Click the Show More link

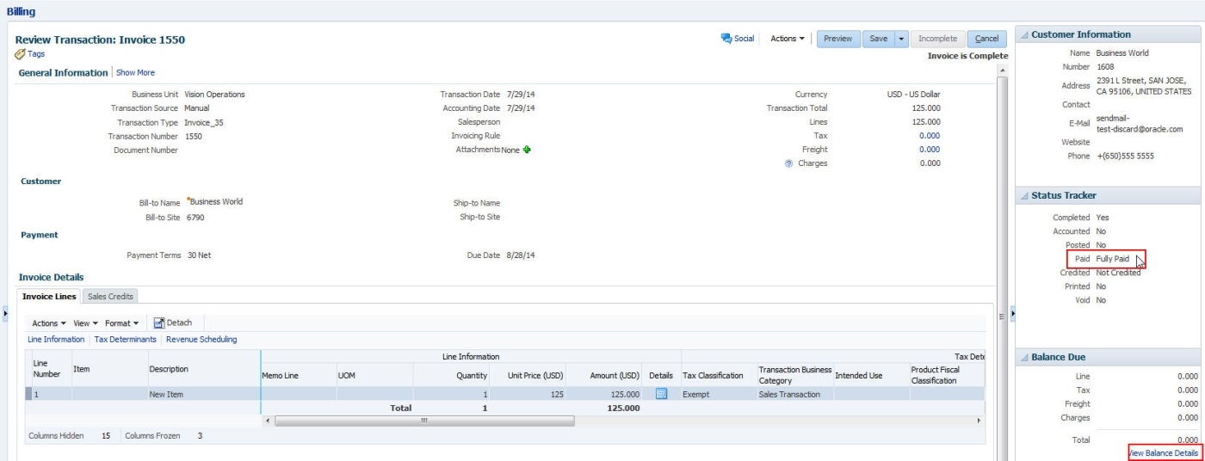(x=135, y=73)
